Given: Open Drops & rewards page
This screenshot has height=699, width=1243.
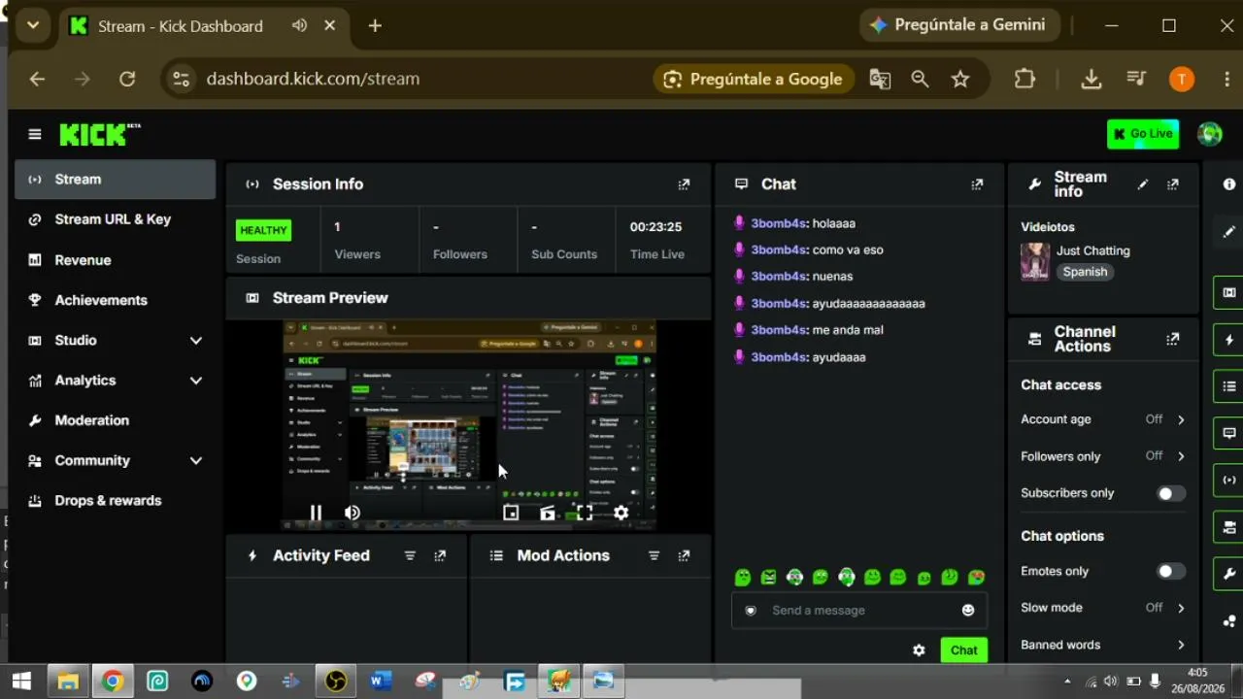Looking at the screenshot, I should pos(115,501).
